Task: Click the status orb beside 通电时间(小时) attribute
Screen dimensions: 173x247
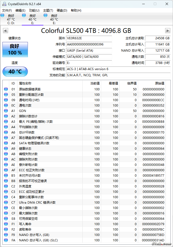Action: 6,100
